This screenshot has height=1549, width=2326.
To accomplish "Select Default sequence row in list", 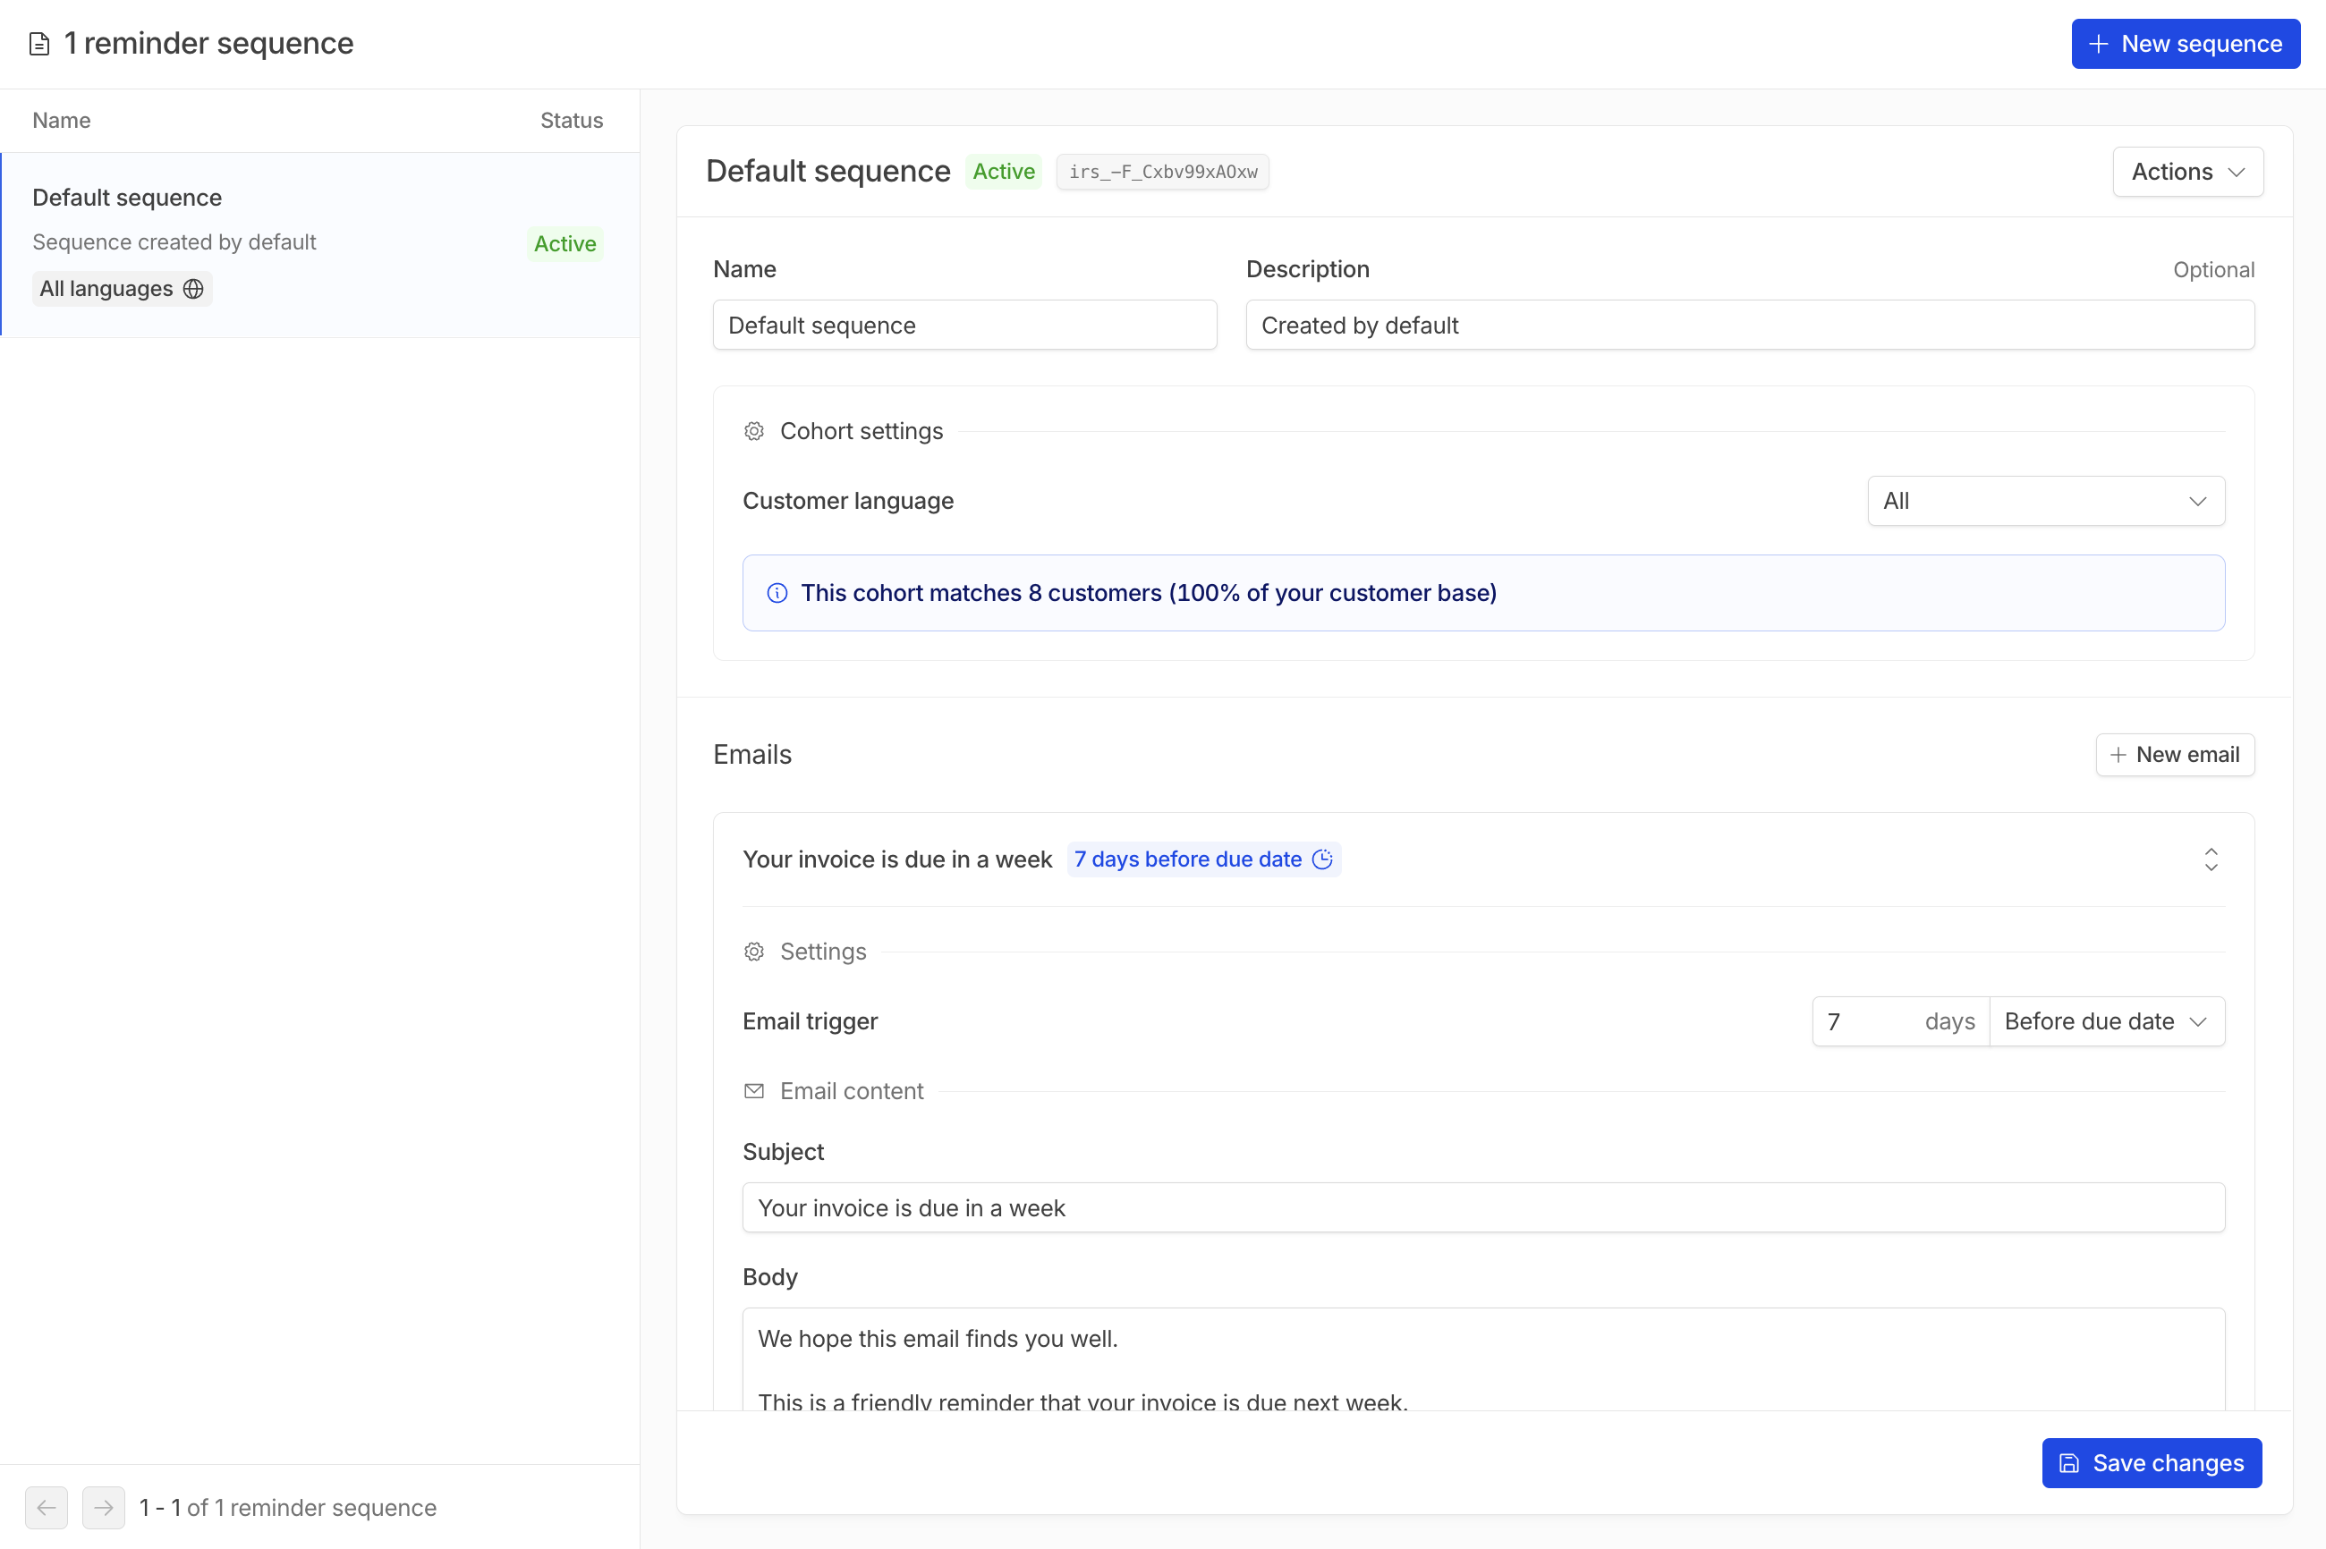I will pyautogui.click(x=320, y=244).
